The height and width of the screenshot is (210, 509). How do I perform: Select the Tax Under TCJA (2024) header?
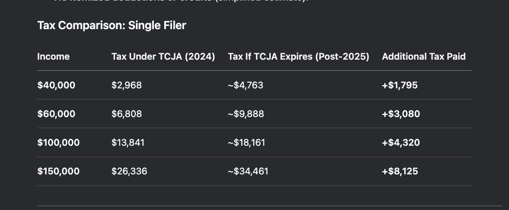click(x=163, y=56)
